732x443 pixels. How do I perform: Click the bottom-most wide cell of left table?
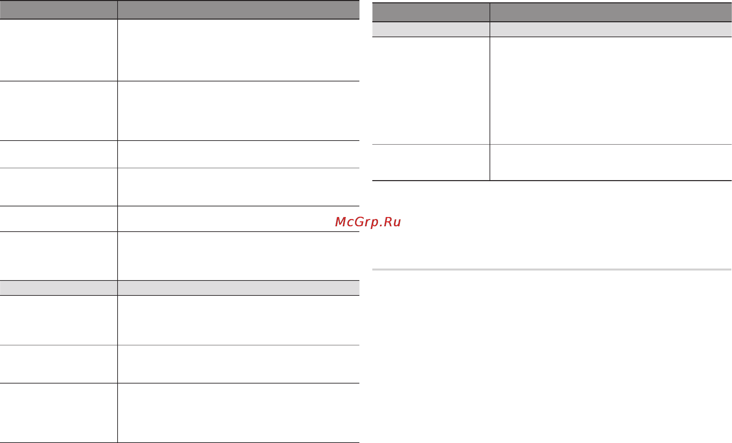tap(238, 413)
